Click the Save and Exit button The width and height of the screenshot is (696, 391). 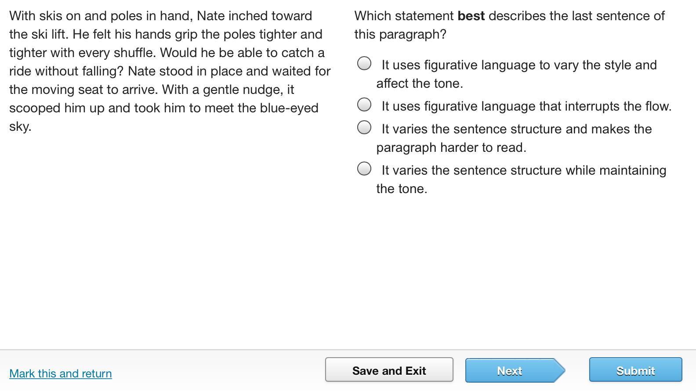click(389, 370)
